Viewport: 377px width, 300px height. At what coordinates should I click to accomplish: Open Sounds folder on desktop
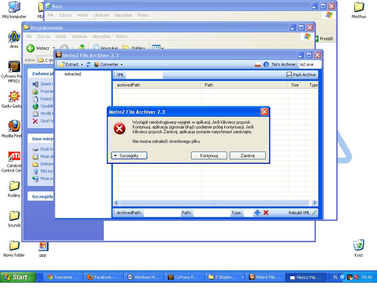14,219
